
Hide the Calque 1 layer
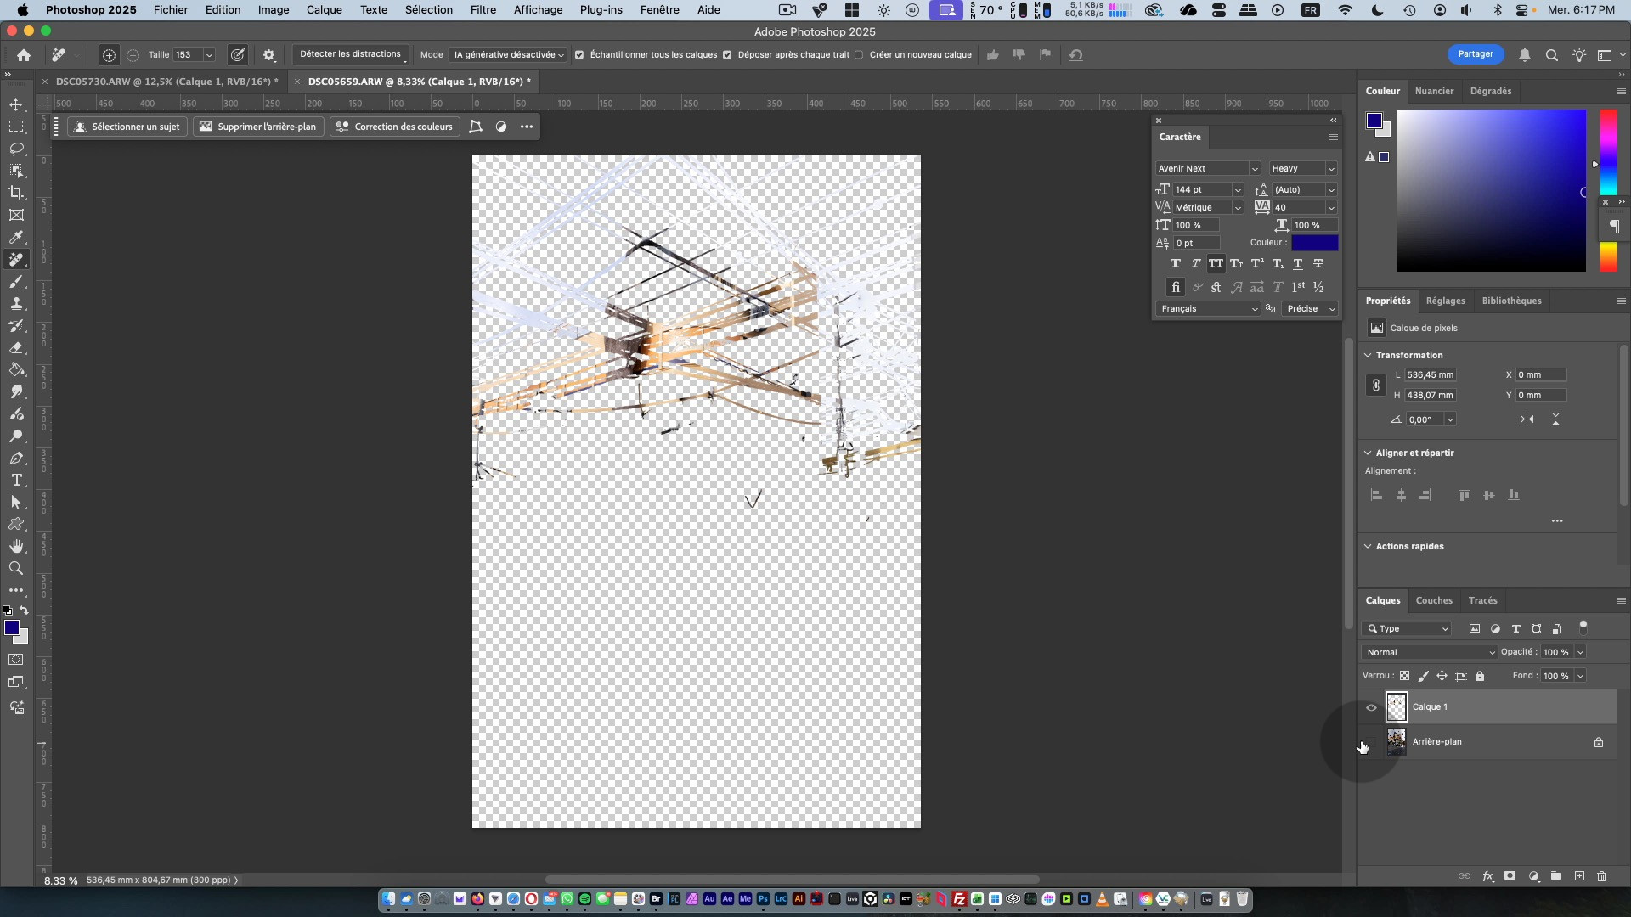pos(1371,707)
